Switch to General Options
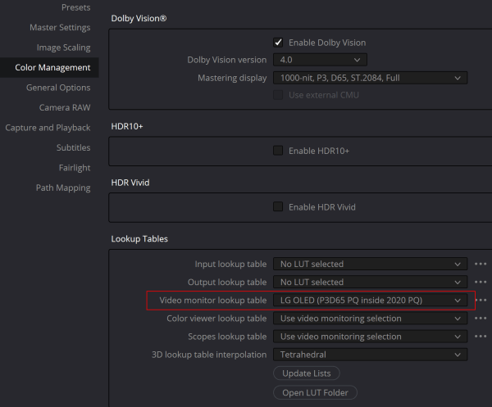Screen dimensions: 492x407 click(58, 88)
